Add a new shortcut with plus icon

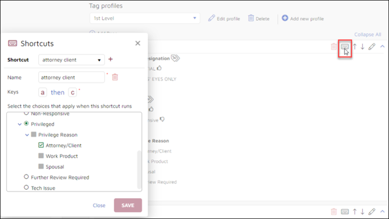click(x=110, y=59)
